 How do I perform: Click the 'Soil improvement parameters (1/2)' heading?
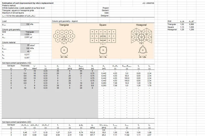(x=16, y=63)
